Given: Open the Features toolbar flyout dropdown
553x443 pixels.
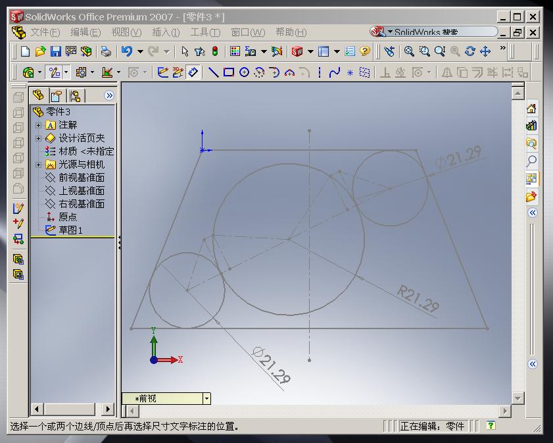Looking at the screenshot, I should point(39,72).
